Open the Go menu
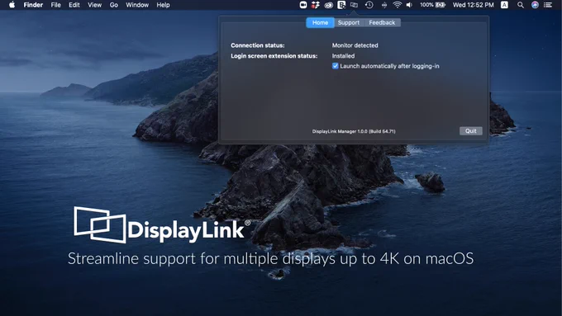This screenshot has width=562, height=316. click(x=113, y=5)
